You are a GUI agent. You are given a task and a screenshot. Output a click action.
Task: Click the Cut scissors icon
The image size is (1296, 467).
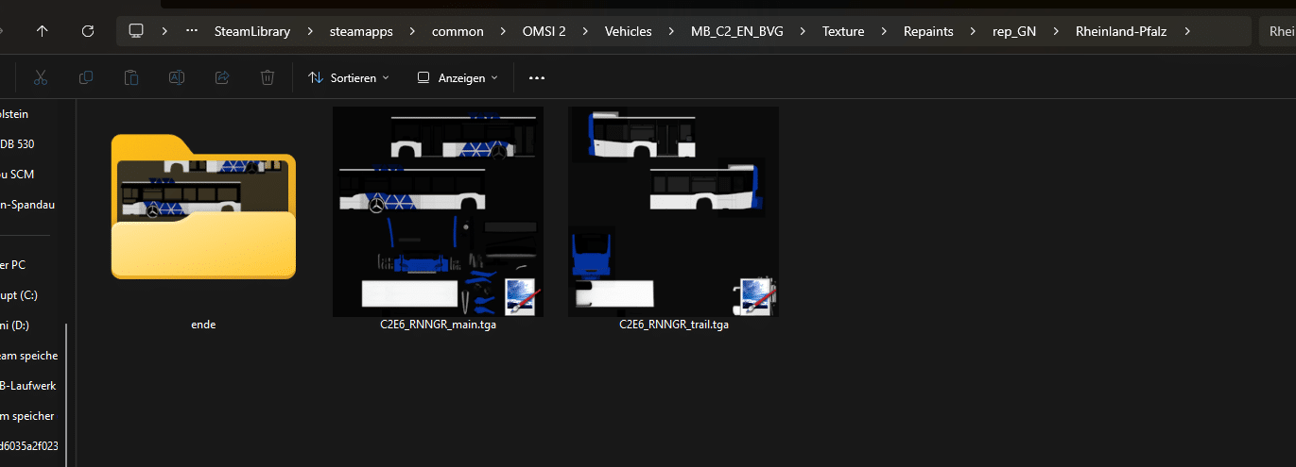point(41,77)
